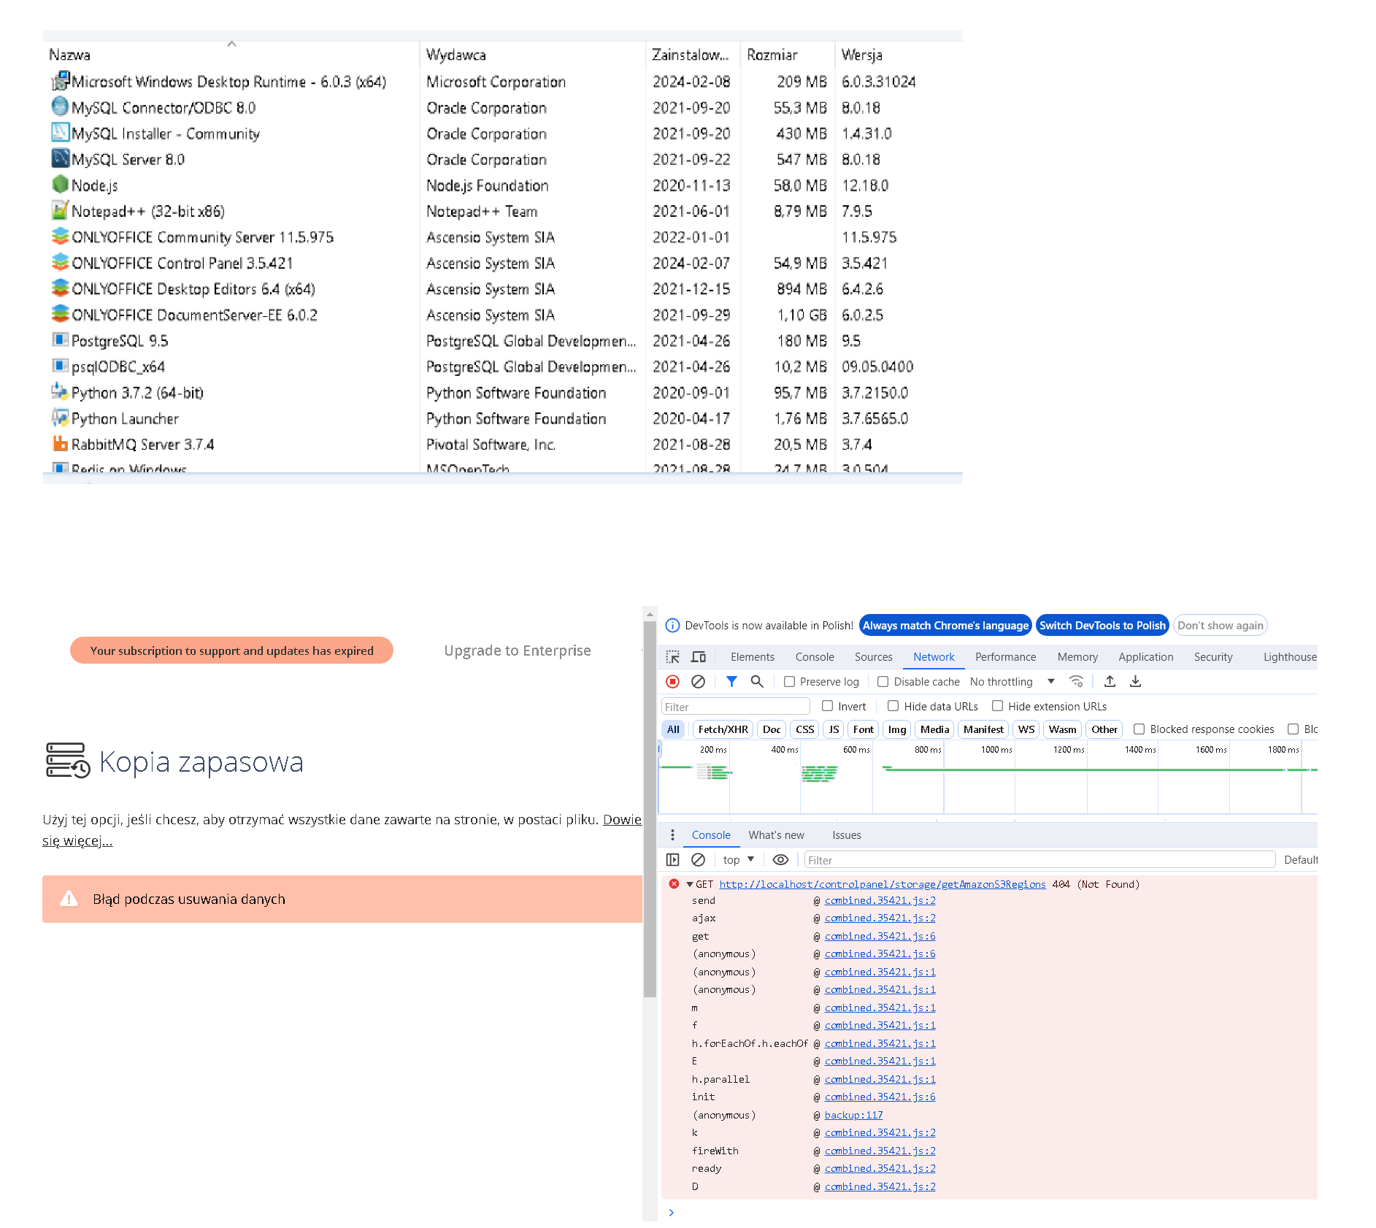Click the ONLYOFFICE Control Panel icon
Viewport: 1376px width, 1228px height.
(x=60, y=262)
